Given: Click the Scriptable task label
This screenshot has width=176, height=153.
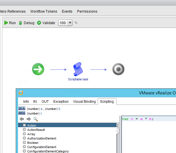Looking at the screenshot, I should point(78,79).
